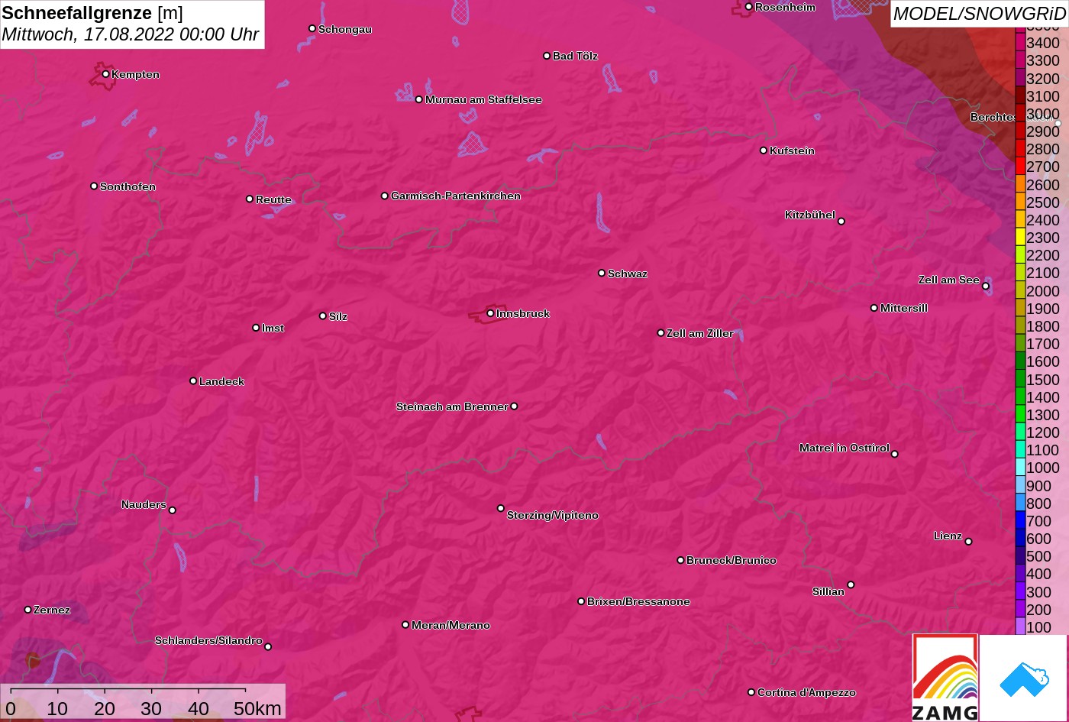Click the 400 legend value
The height and width of the screenshot is (722, 1069).
[1038, 574]
